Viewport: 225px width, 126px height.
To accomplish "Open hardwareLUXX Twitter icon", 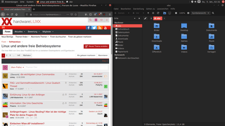I will click(x=94, y=27).
